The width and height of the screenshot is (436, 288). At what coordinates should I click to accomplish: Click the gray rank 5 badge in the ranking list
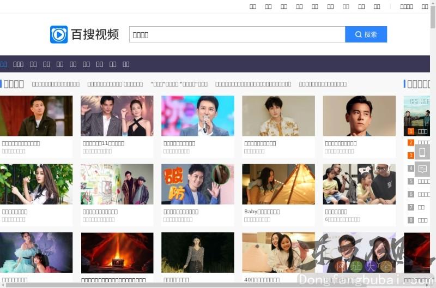coord(411,181)
